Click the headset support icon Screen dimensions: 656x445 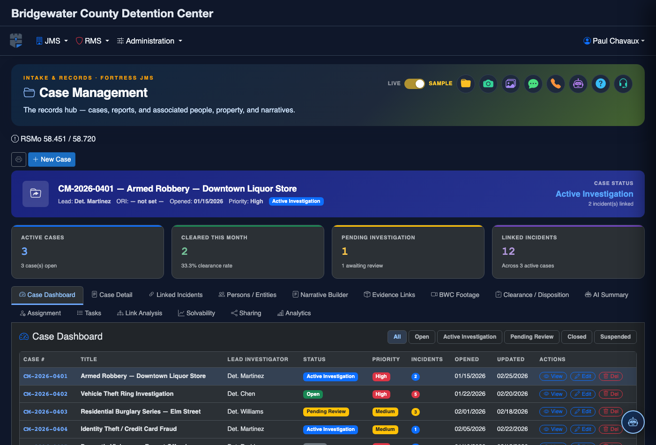point(623,84)
